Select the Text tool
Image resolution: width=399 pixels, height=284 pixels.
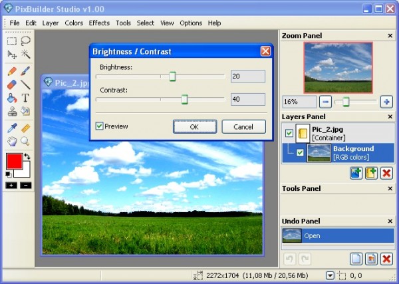coord(25,98)
